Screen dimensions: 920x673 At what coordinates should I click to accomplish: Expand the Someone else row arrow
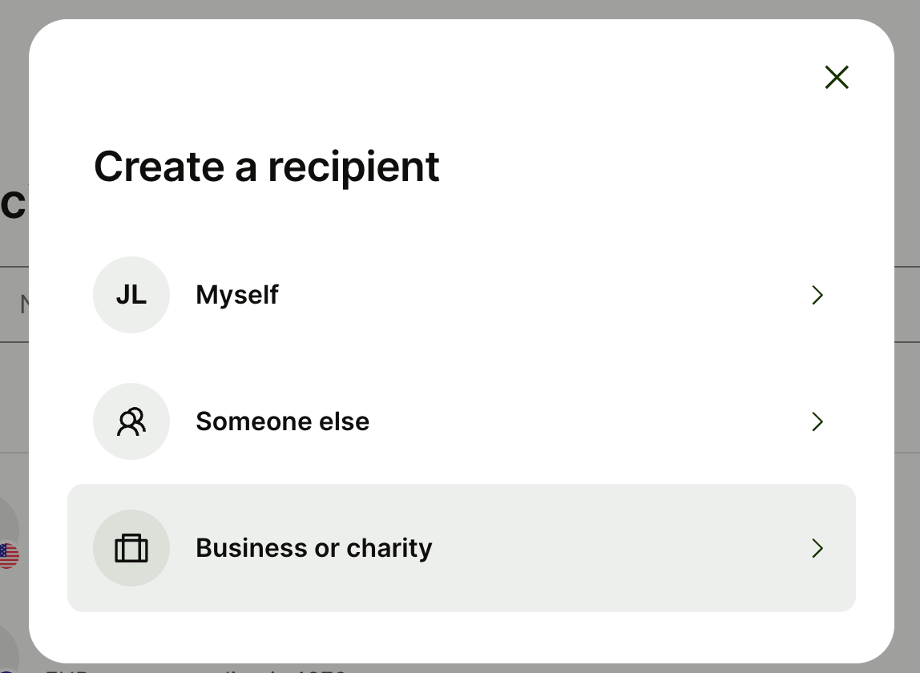817,421
